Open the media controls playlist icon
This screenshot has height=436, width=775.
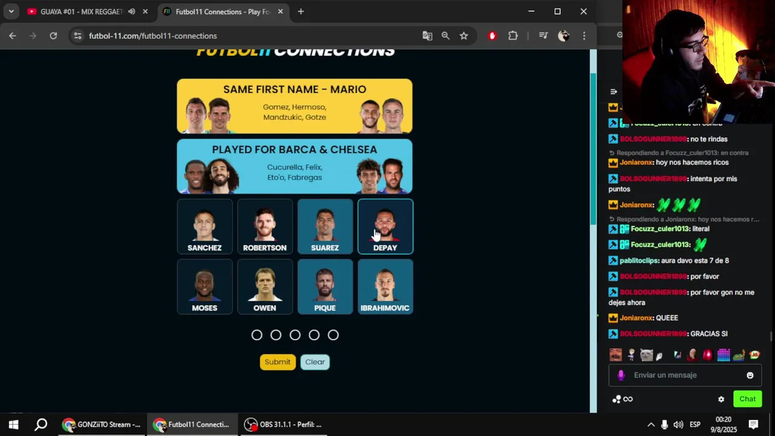pyautogui.click(x=543, y=36)
